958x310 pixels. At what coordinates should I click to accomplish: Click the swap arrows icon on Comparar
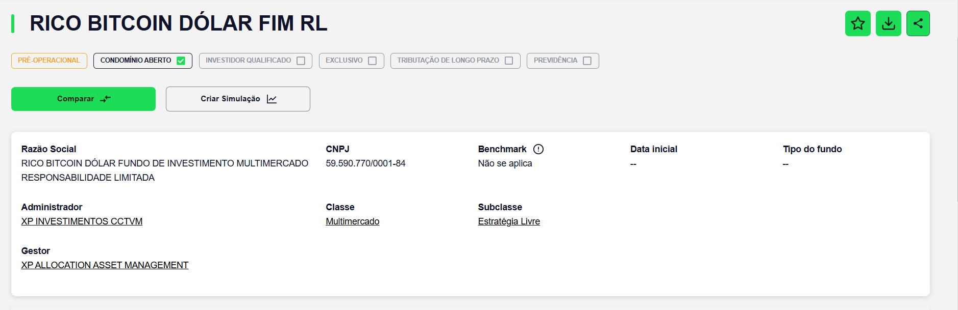click(x=105, y=99)
